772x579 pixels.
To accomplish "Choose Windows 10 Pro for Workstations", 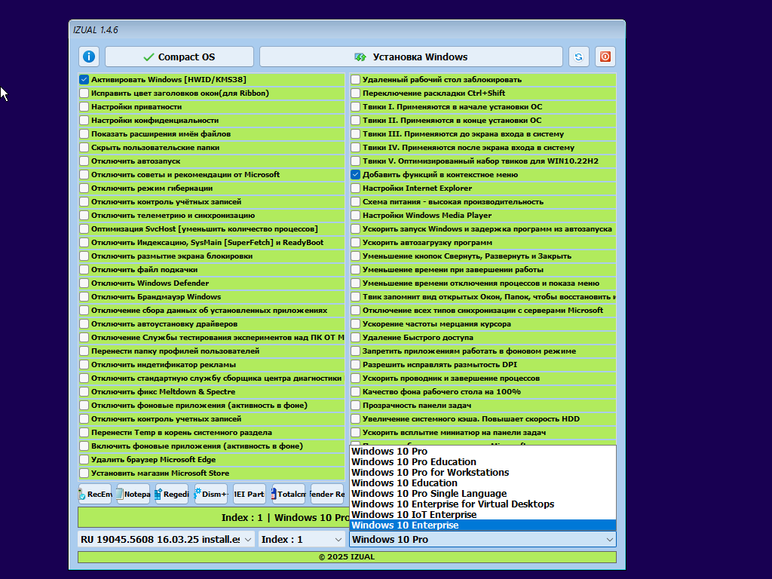I will (482, 472).
